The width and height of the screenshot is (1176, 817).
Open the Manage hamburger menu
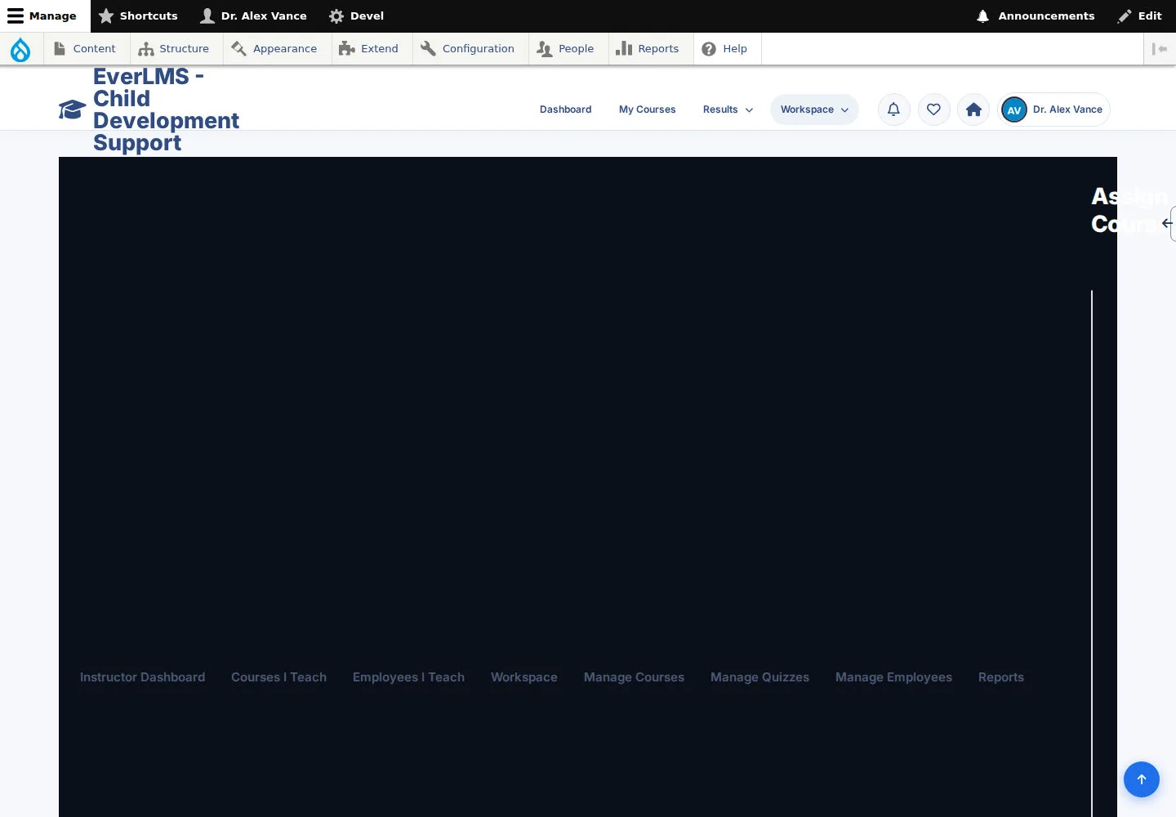click(x=42, y=16)
